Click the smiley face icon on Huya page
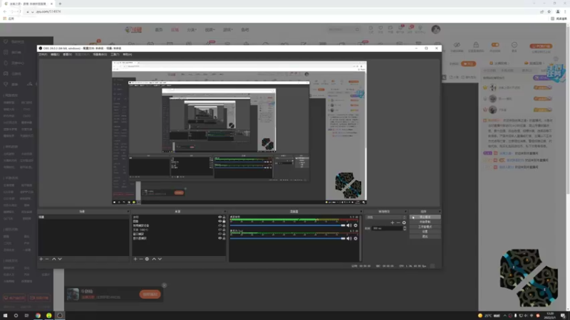Screen dimensions: 570x320 click(514, 45)
